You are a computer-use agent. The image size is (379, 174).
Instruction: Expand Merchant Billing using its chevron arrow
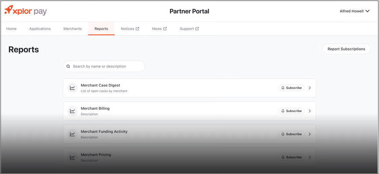coord(310,111)
